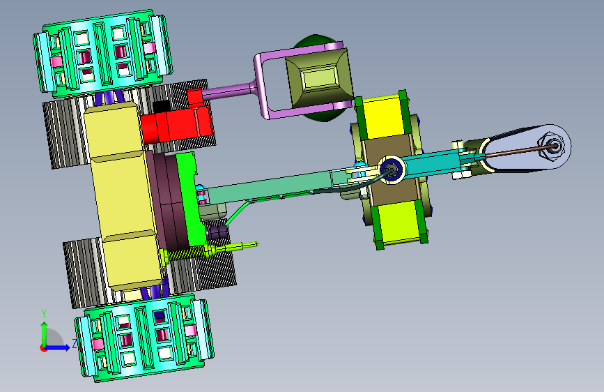Select the brown rod leading to the pulley
The height and width of the screenshot is (392, 604).
pos(519,151)
